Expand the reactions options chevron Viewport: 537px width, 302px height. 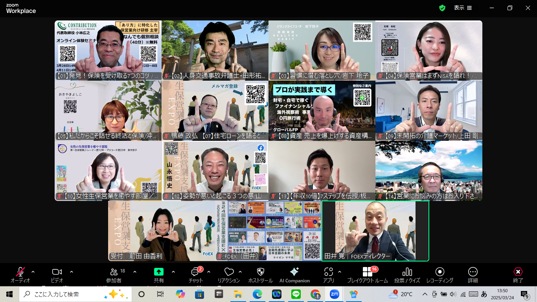coord(241,271)
